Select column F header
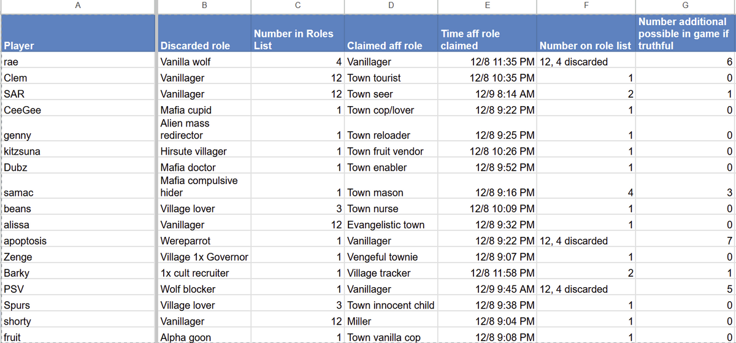This screenshot has width=736, height=343. 586,6
